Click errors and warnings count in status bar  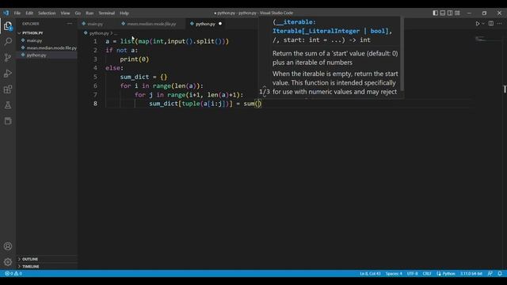pyautogui.click(x=13, y=273)
